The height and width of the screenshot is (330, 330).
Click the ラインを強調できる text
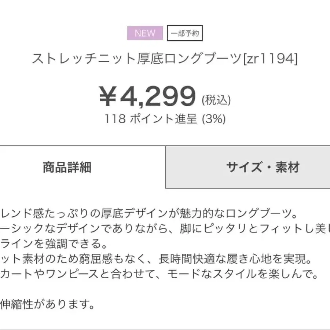click(53, 242)
